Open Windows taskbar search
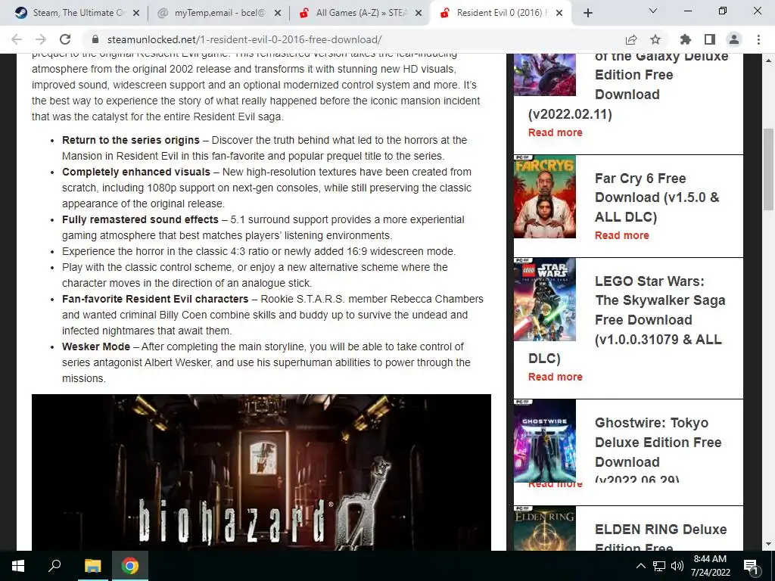The height and width of the screenshot is (581, 775). (54, 566)
